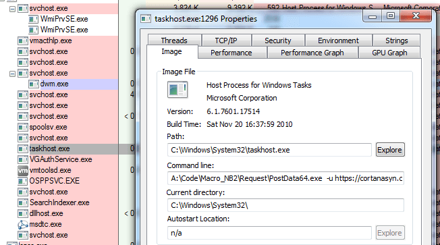Image resolution: width=440 pixels, height=245 pixels.
Task: Switch to the Security tab
Action: (x=278, y=40)
